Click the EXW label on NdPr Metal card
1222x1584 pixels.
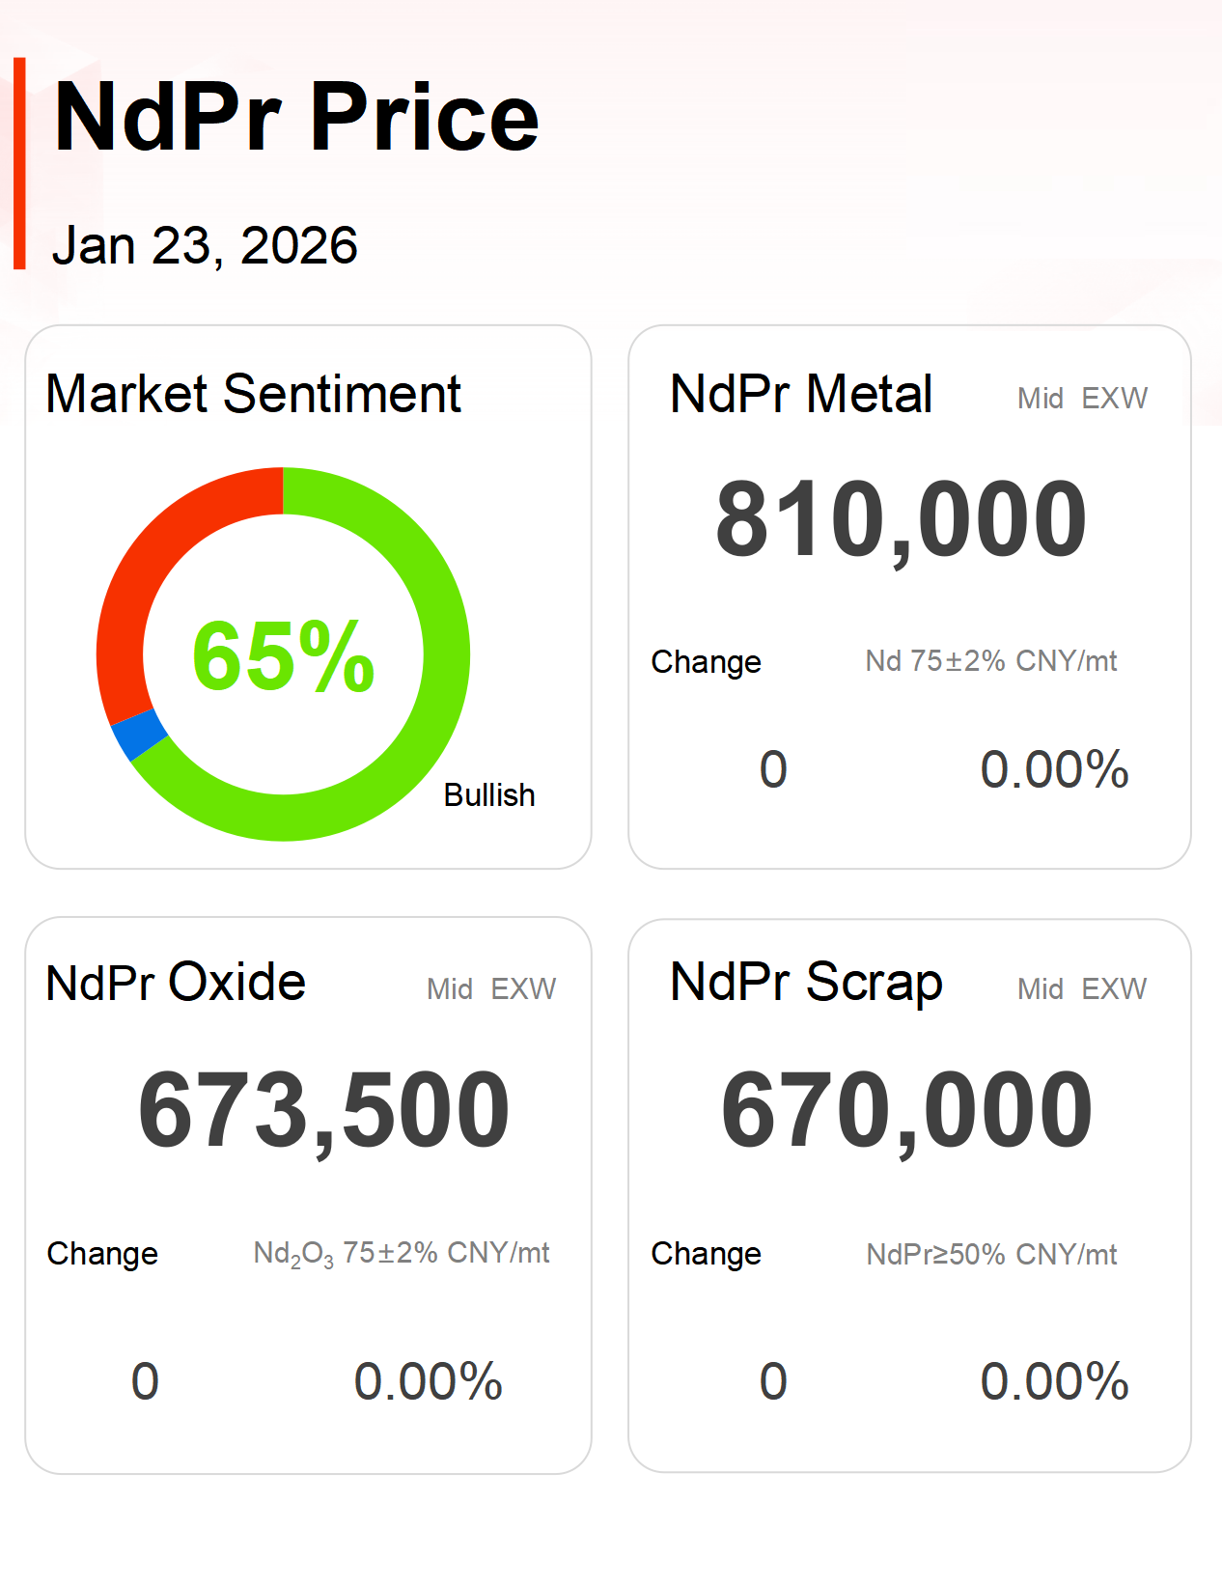click(1114, 398)
